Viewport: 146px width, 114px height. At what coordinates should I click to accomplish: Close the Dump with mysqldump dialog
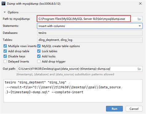(140, 4)
